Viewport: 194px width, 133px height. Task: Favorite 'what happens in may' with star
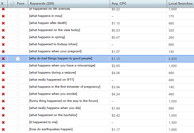(x=18, y=16)
